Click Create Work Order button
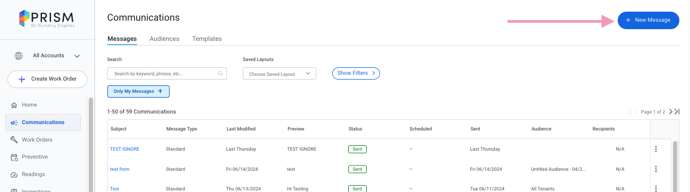690x192 pixels. (x=47, y=79)
